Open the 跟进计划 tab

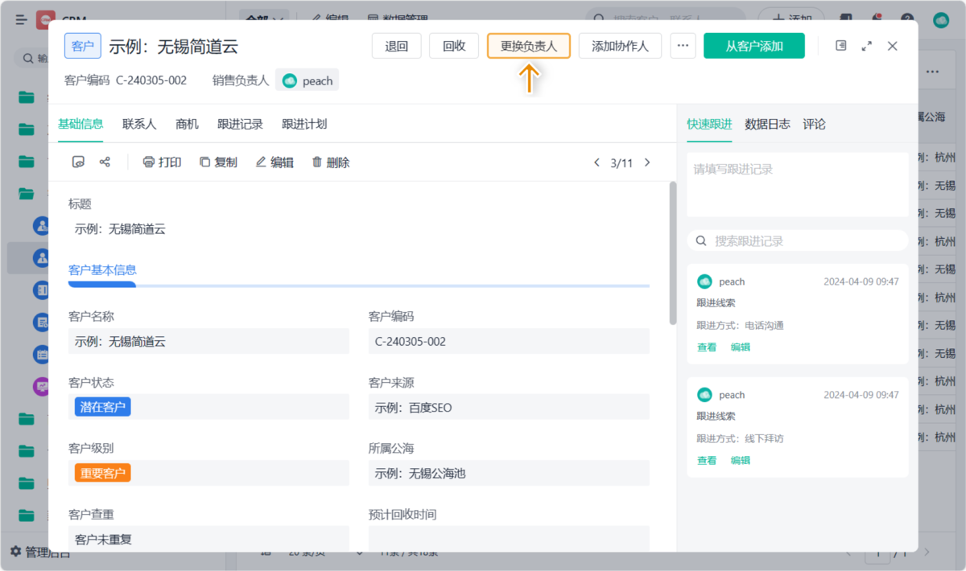click(x=304, y=124)
